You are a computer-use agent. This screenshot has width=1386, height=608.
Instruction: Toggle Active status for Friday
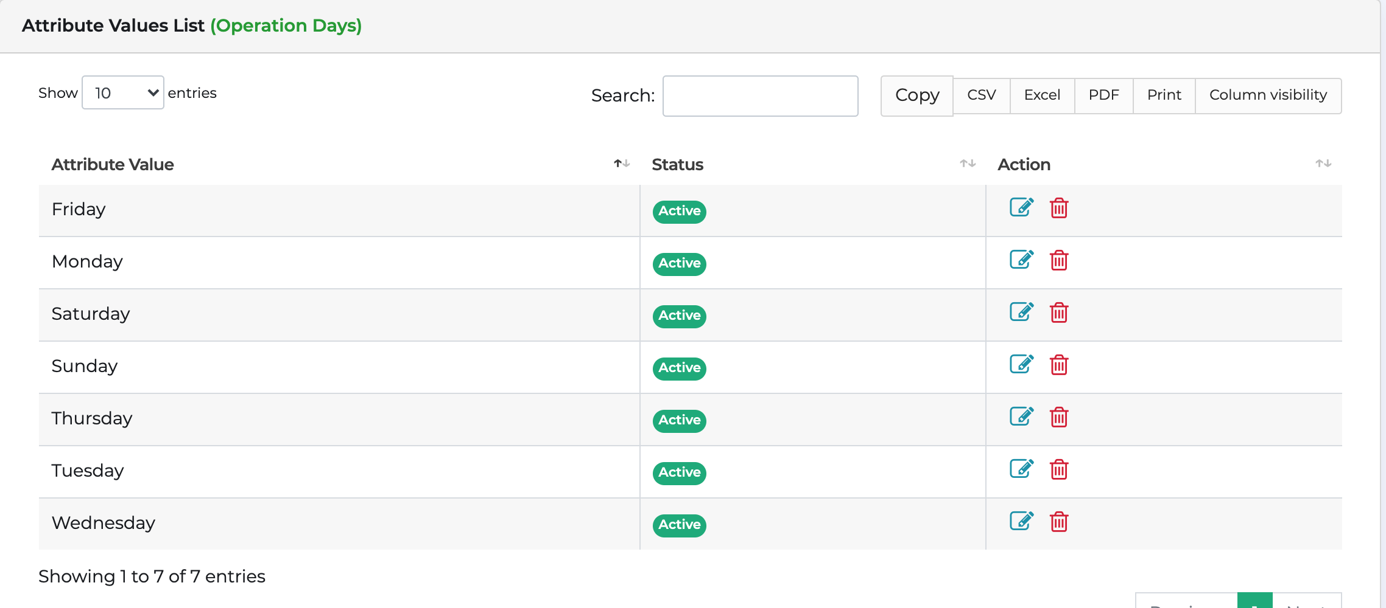click(x=678, y=211)
